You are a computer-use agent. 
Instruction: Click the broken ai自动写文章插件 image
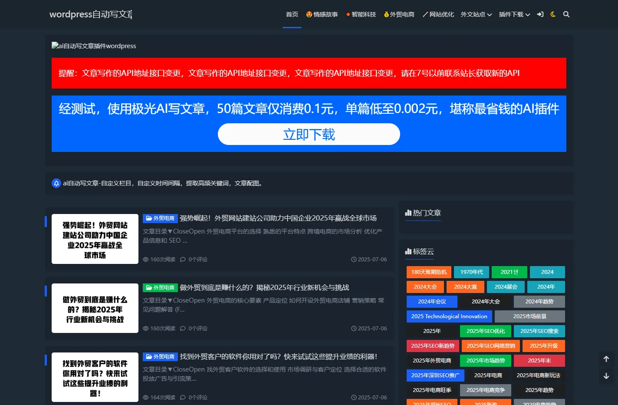94,46
